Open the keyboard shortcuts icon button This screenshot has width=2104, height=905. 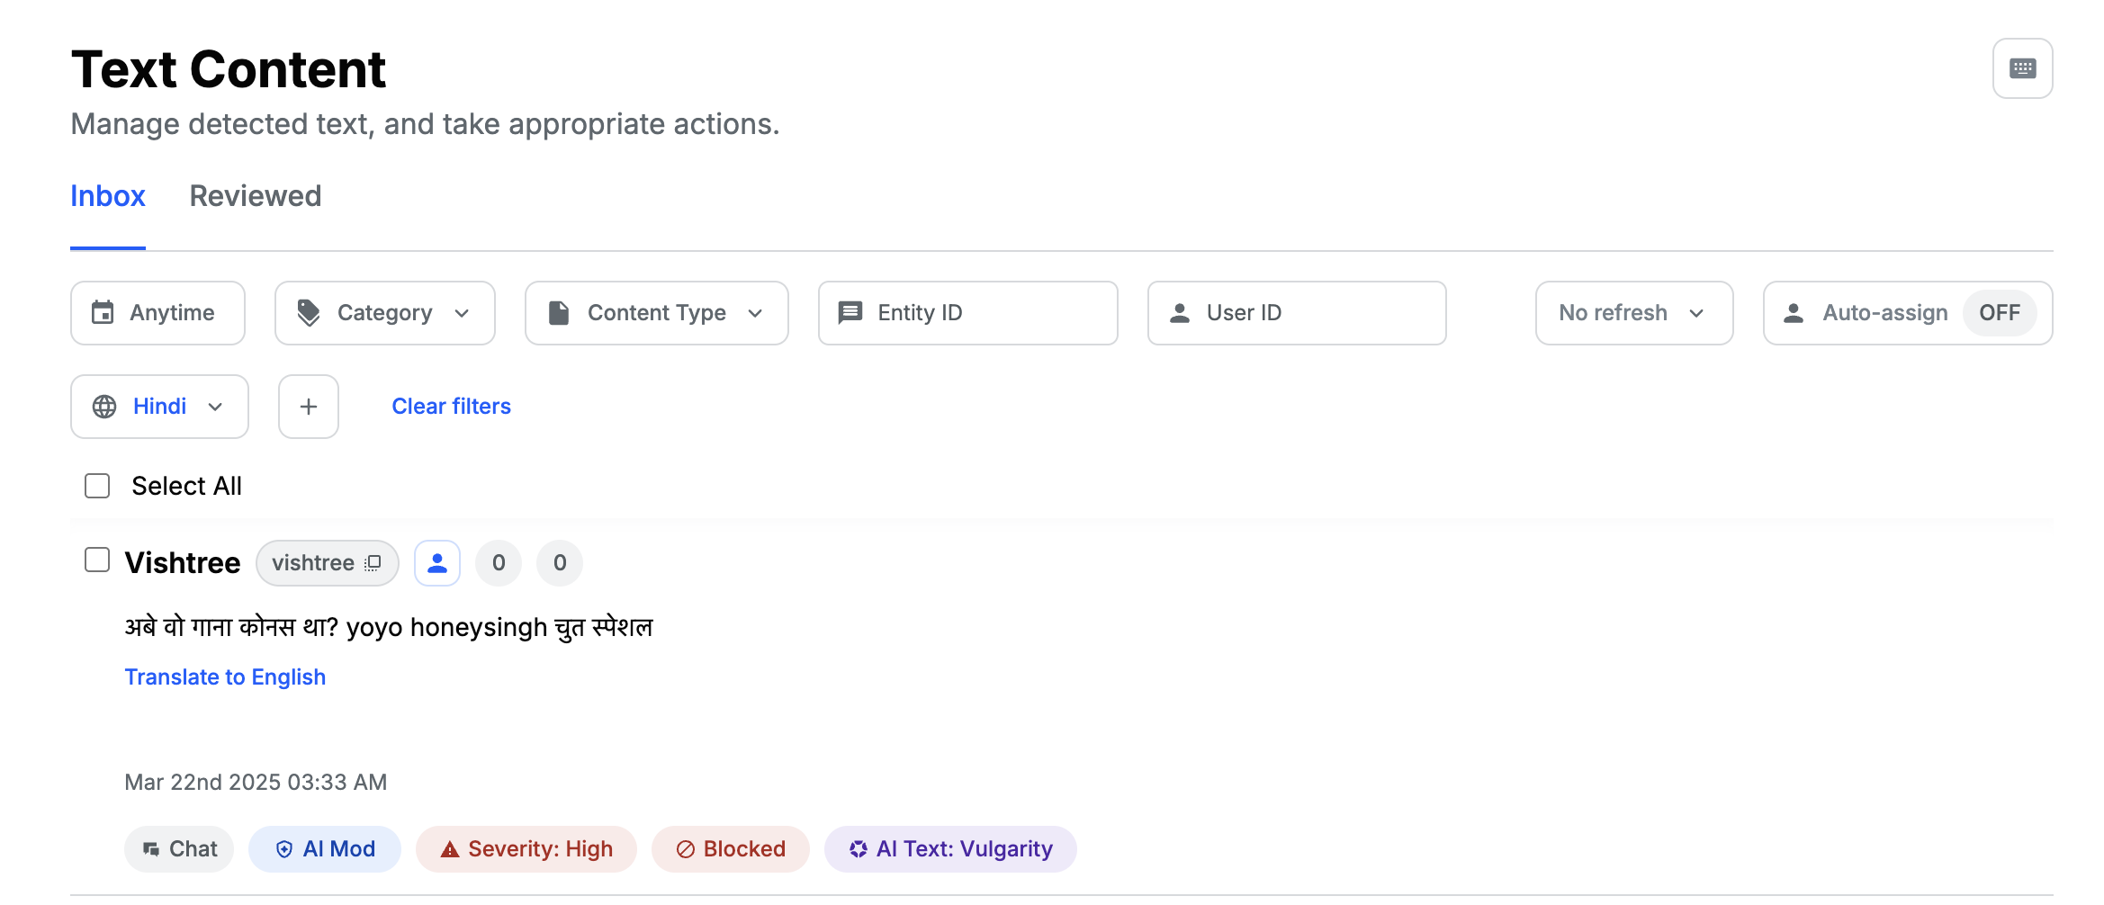pyautogui.click(x=2022, y=68)
